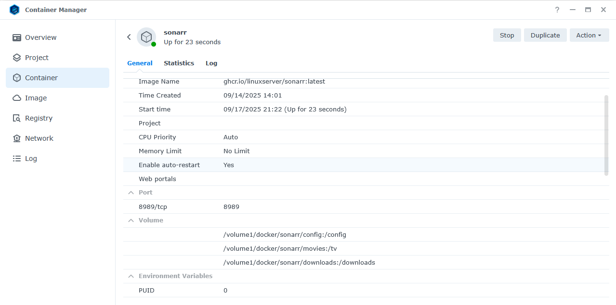This screenshot has height=305, width=616.
Task: Click the sonarr/config:/config volume path
Action: (285, 235)
